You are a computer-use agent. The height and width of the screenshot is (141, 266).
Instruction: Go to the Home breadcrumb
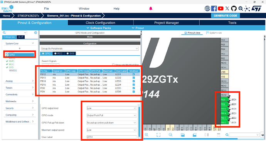(x=7, y=15)
